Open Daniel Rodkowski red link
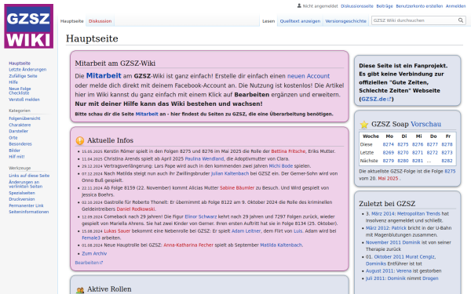This screenshot has width=471, height=294. point(136,209)
